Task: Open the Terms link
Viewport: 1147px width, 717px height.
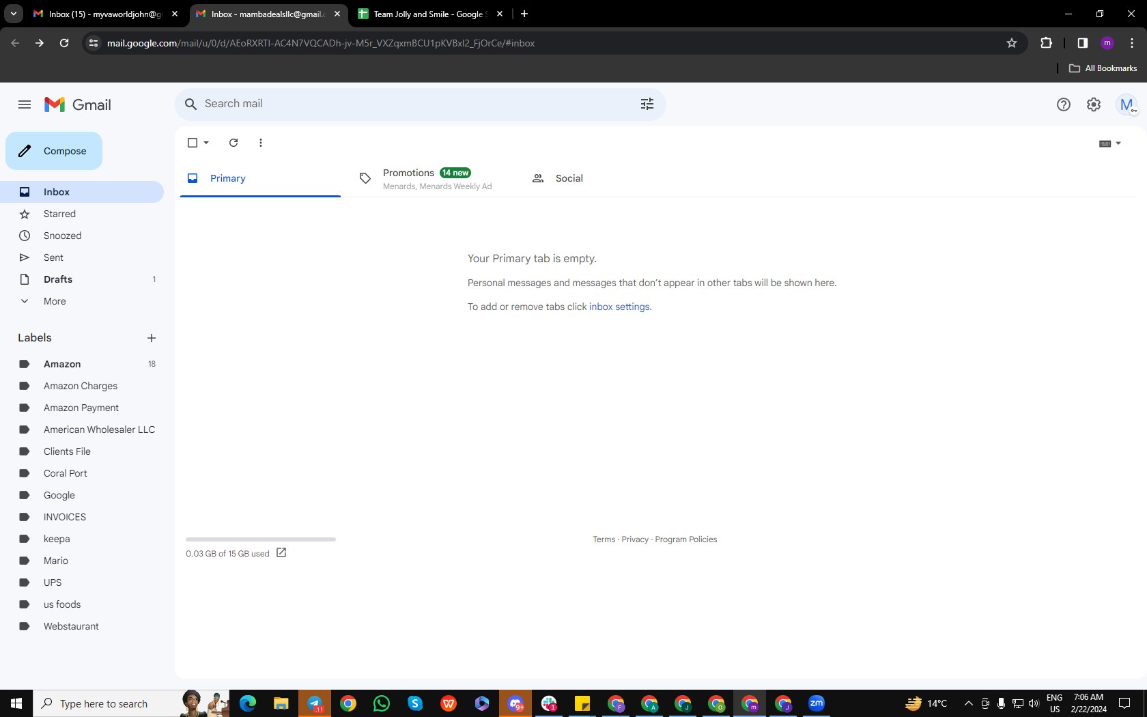Action: [604, 539]
